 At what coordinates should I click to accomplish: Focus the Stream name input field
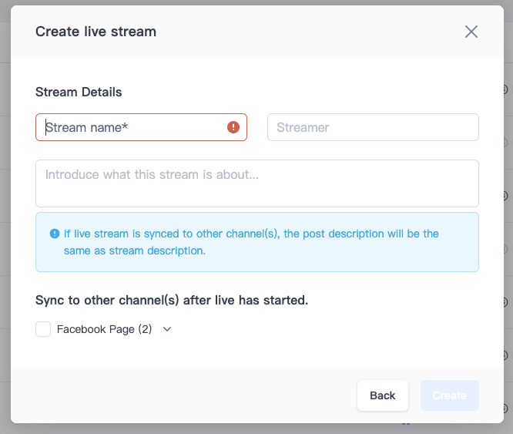141,127
